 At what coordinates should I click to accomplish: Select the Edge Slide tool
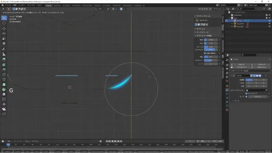click(x=4, y=99)
